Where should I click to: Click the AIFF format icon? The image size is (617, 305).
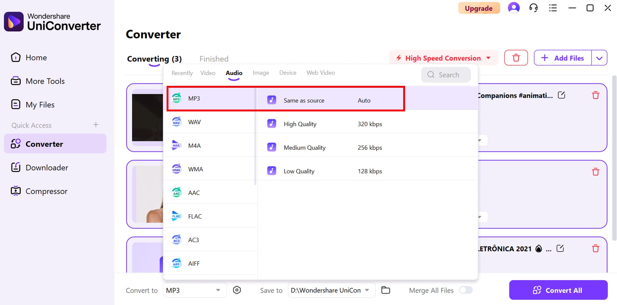(176, 263)
